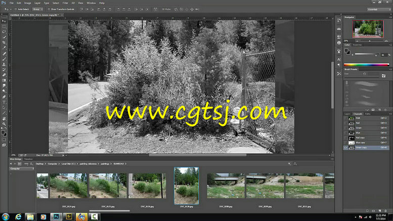Click Desktop in Mini Bridge breadcrumb
Image resolution: width=393 pixels, height=221 pixels.
click(39, 164)
